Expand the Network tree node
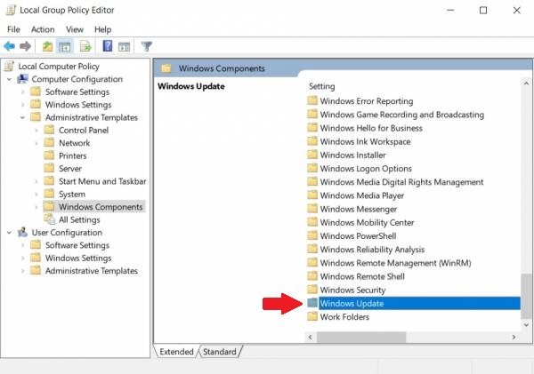534x374 pixels. [36, 143]
